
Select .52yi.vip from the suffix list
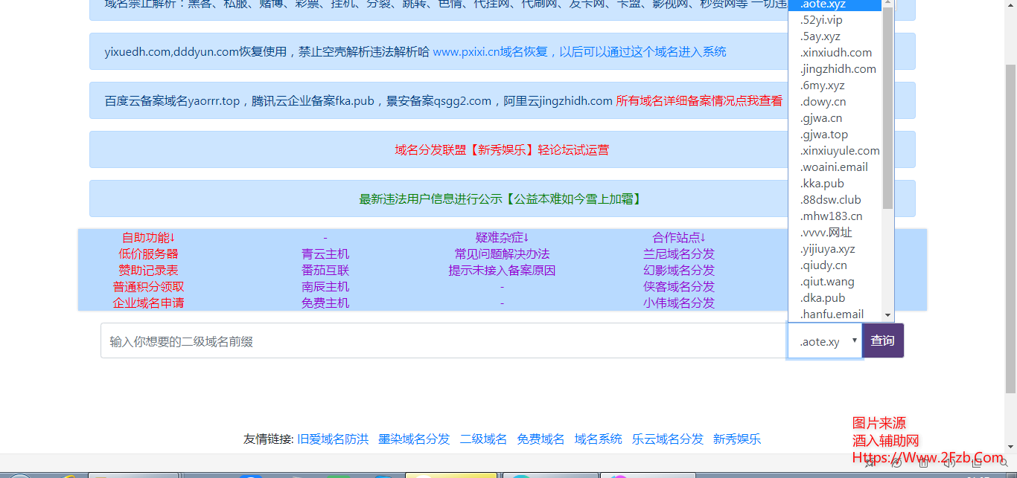[821, 20]
